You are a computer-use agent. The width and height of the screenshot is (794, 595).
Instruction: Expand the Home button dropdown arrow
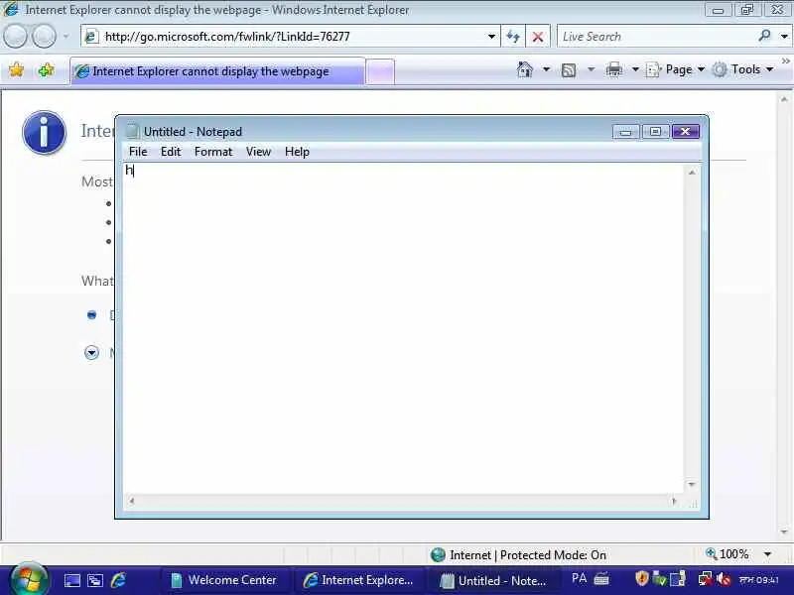(547, 69)
